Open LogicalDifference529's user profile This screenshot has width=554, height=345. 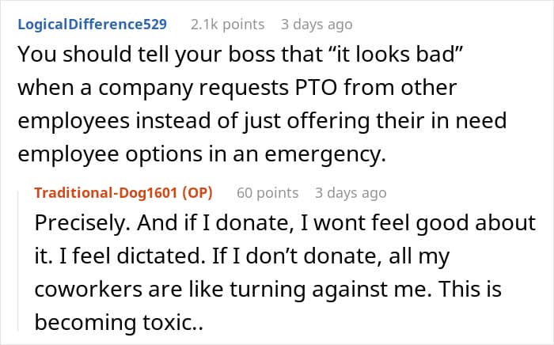click(91, 24)
